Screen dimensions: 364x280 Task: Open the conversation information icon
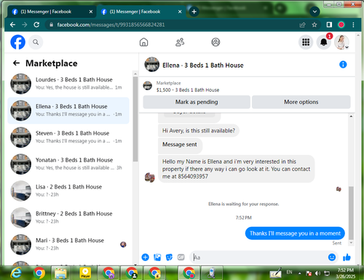(x=343, y=65)
